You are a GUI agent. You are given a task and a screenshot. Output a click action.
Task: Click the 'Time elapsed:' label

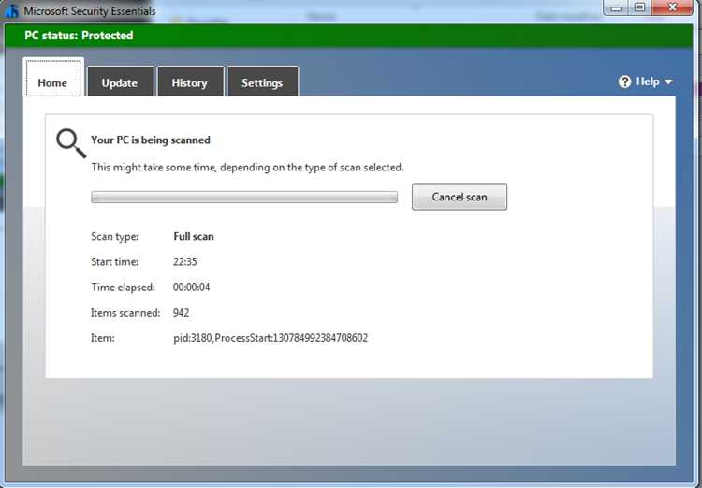click(x=124, y=288)
